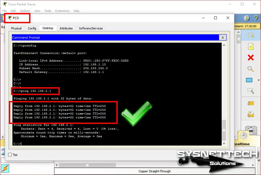This screenshot has height=175, width=261.
Task: Maximize the PC0 window
Action: click(215, 18)
